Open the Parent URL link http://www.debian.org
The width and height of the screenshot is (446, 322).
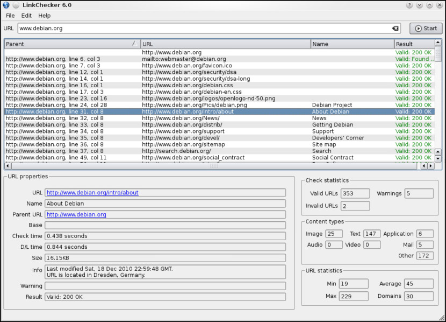tap(76, 214)
